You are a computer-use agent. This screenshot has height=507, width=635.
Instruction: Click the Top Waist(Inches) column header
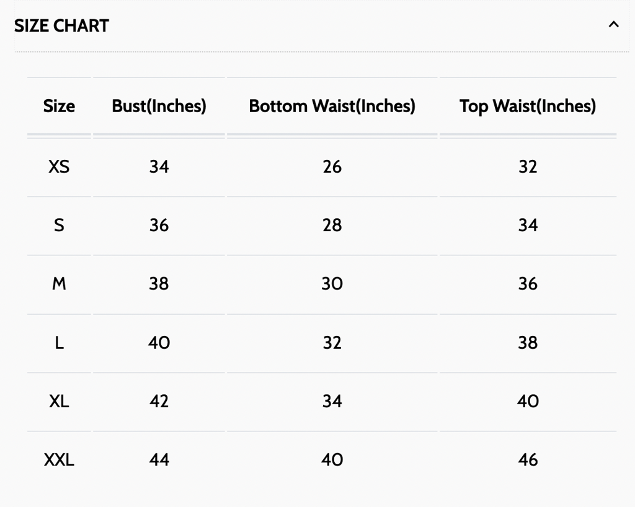pyautogui.click(x=528, y=106)
